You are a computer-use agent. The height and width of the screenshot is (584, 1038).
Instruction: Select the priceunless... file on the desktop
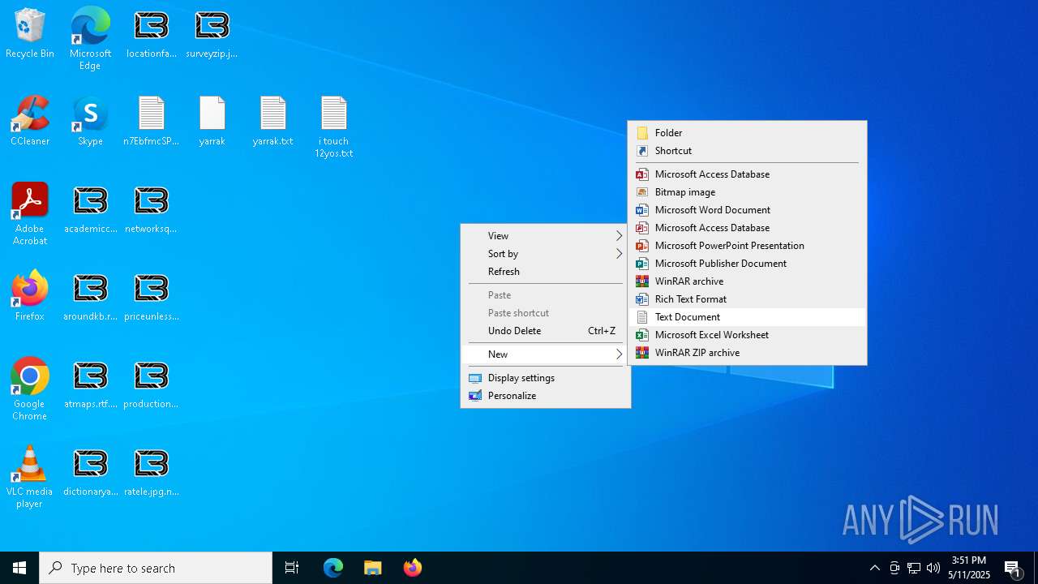click(151, 297)
